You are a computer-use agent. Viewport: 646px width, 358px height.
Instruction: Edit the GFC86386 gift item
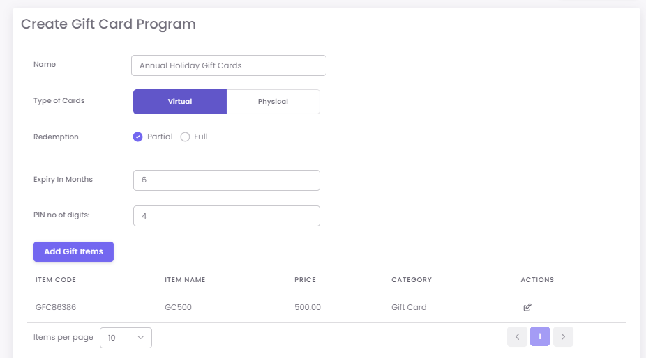(527, 307)
